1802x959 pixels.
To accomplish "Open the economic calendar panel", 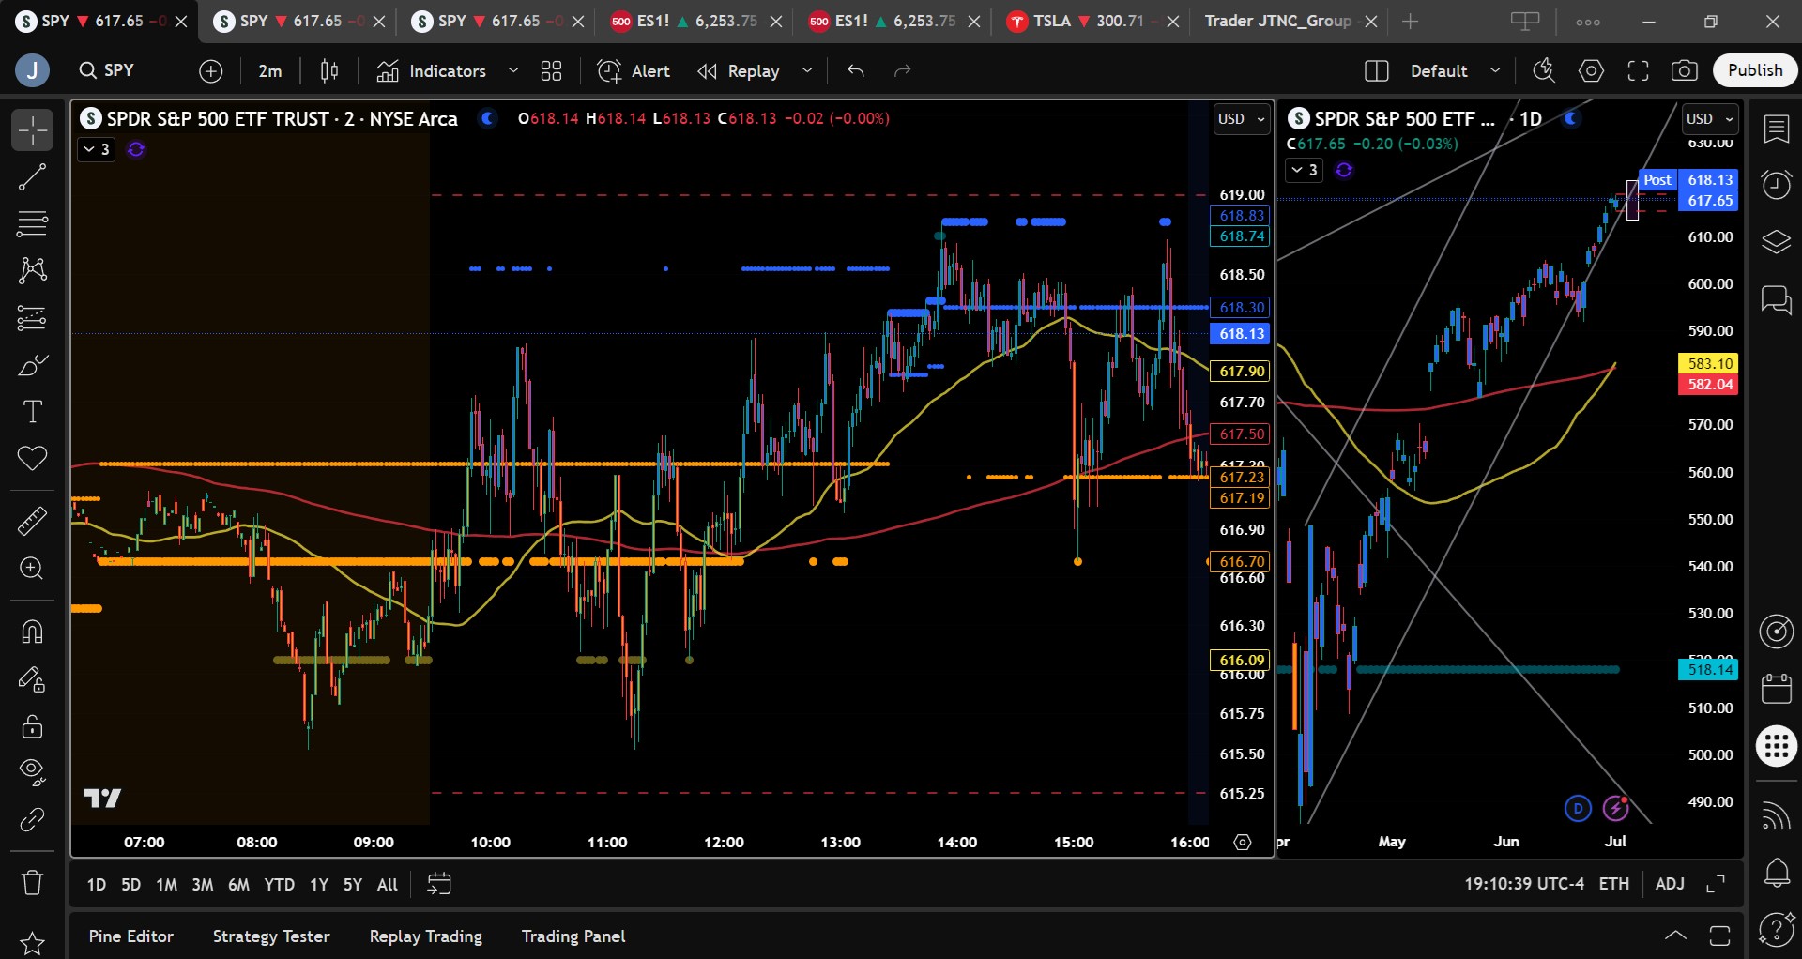I will [1777, 688].
